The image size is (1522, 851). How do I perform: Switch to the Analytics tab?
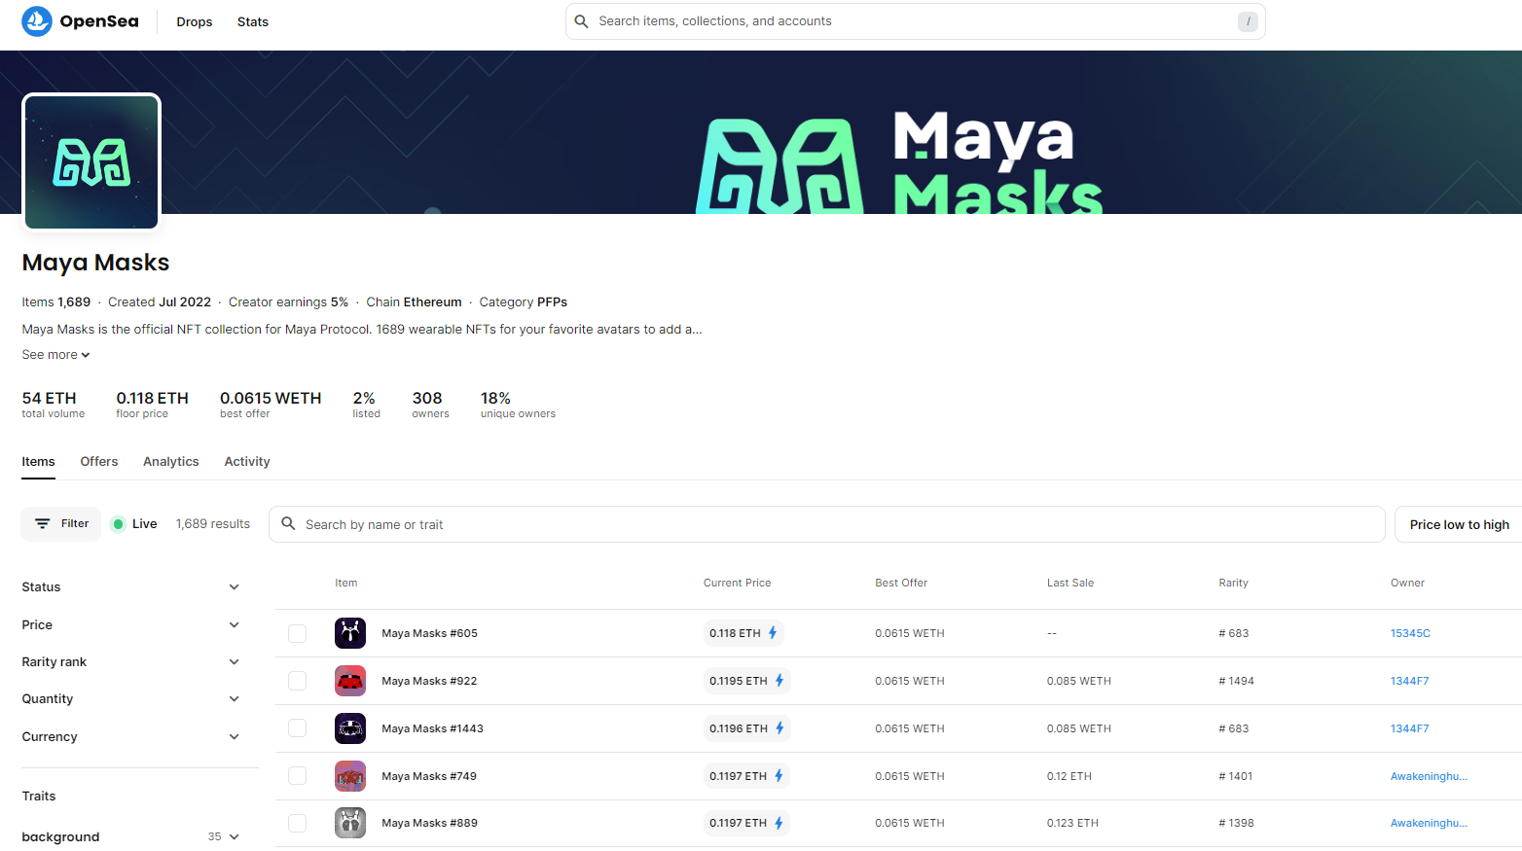[170, 462]
